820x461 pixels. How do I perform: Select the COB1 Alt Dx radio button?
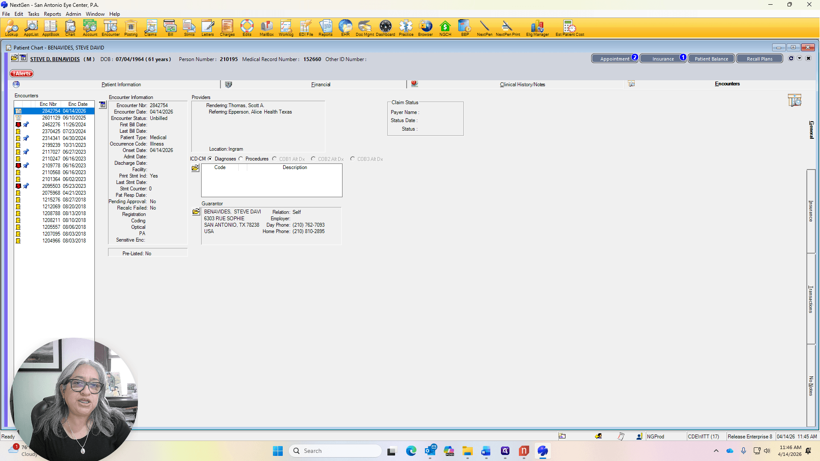275,159
